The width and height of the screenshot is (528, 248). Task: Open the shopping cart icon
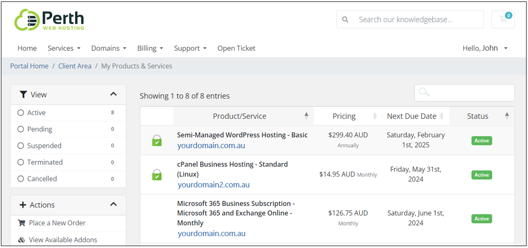(x=503, y=19)
